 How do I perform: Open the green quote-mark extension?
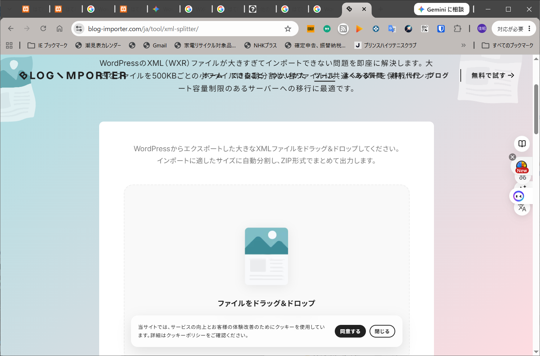327,29
